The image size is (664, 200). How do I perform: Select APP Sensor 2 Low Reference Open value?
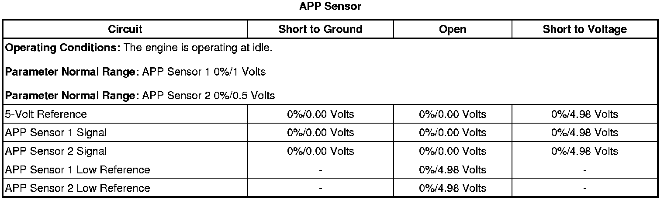coord(452,188)
